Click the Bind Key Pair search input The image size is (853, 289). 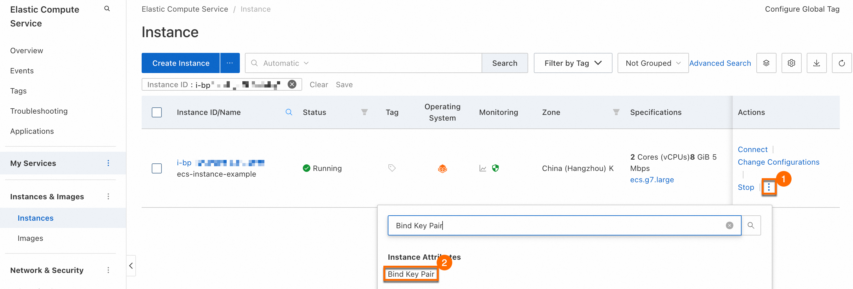tap(564, 225)
